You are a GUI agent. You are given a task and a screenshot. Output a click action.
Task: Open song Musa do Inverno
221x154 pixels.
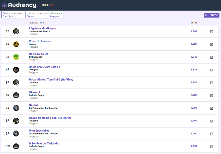(40, 41)
